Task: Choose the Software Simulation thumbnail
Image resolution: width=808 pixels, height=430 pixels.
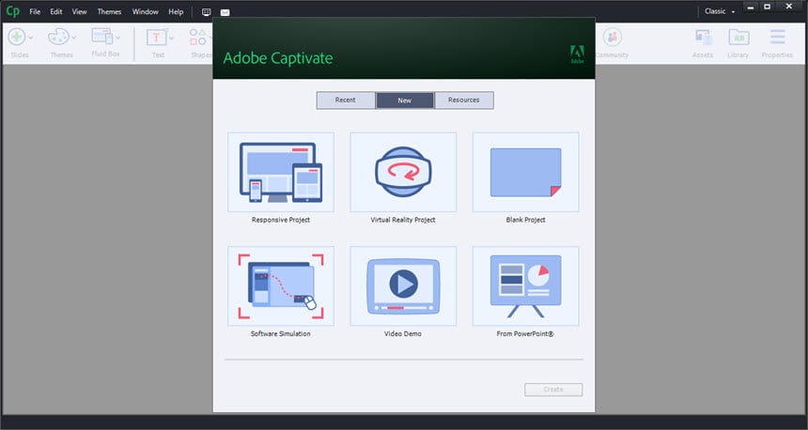Action: click(281, 285)
